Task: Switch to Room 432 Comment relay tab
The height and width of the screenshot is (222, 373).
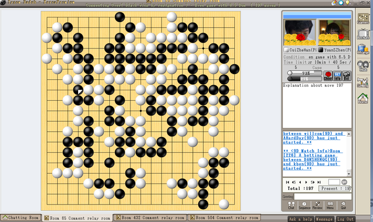Action: 150,217
